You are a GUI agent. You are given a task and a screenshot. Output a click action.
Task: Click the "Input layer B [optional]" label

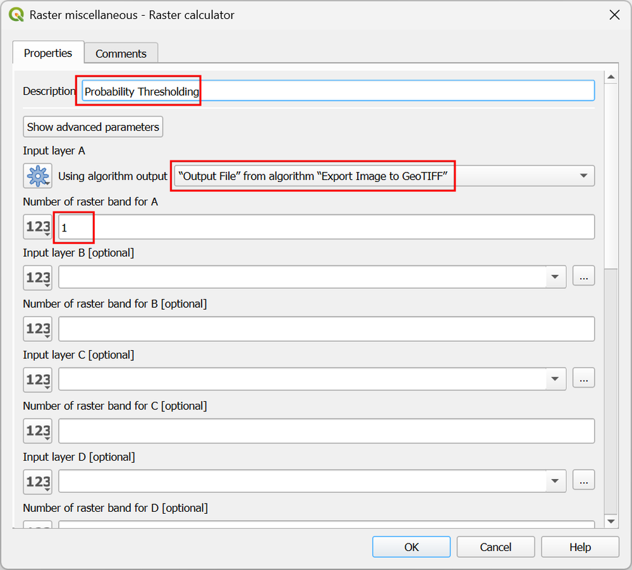coord(78,253)
